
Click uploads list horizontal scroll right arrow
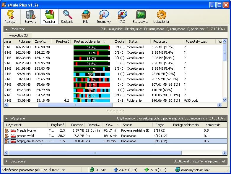[225, 153]
